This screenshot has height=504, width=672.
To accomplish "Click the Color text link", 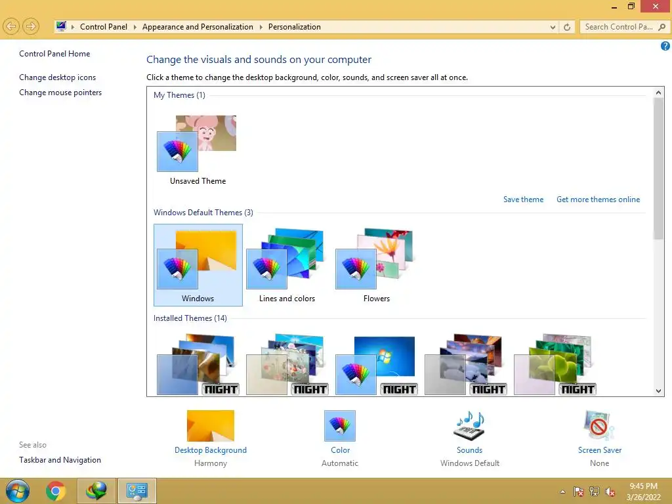I will point(341,450).
